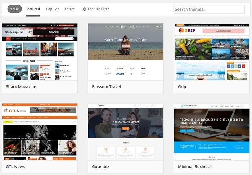The image size is (252, 175).
Task: Click the RECENT POSTS heading in Shark Magazine
Action: pos(29,61)
